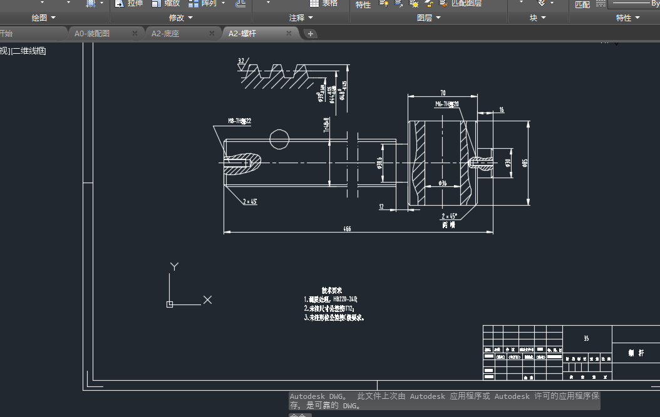Viewport: 660px width, 417px height.
Task: Expand the 图层 (Layers) panel
Action: (428, 18)
